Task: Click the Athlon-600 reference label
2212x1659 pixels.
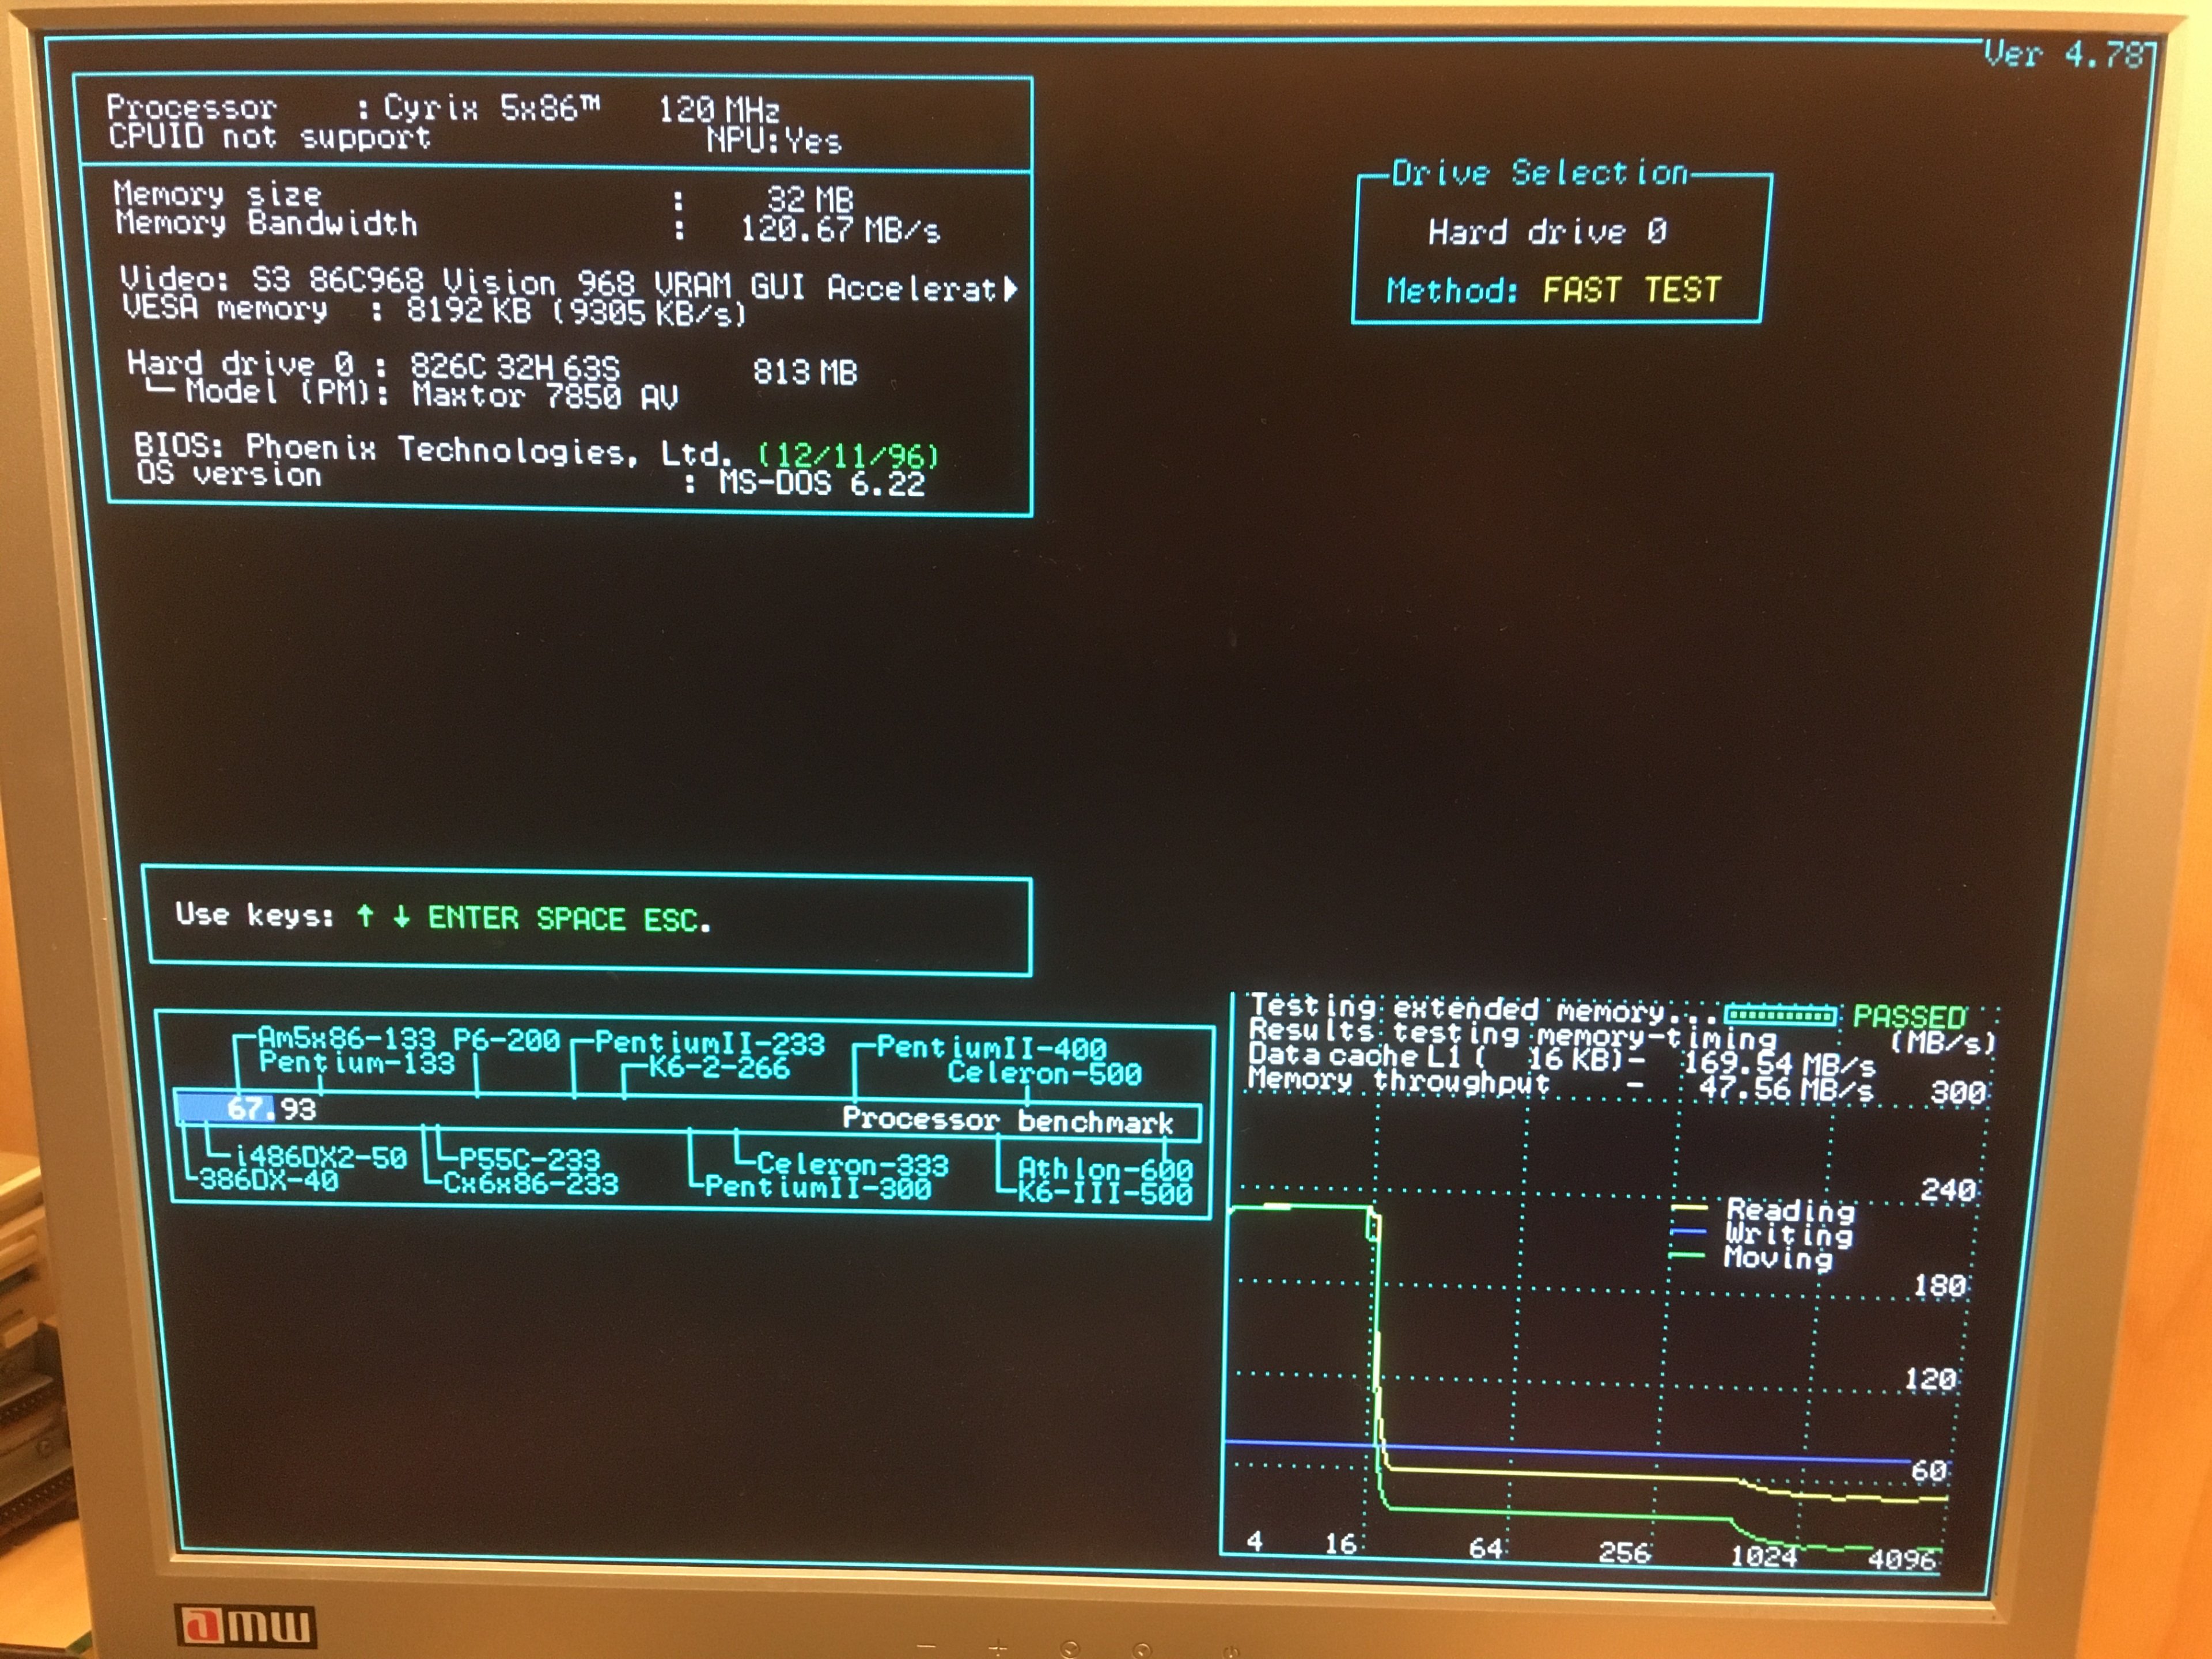Action: click(x=1104, y=1168)
